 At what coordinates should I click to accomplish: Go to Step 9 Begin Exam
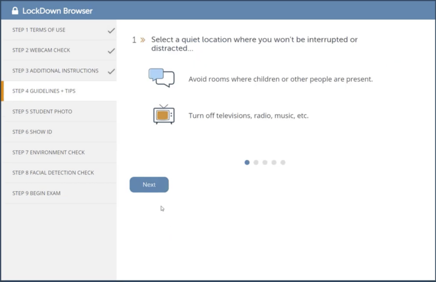click(x=59, y=193)
